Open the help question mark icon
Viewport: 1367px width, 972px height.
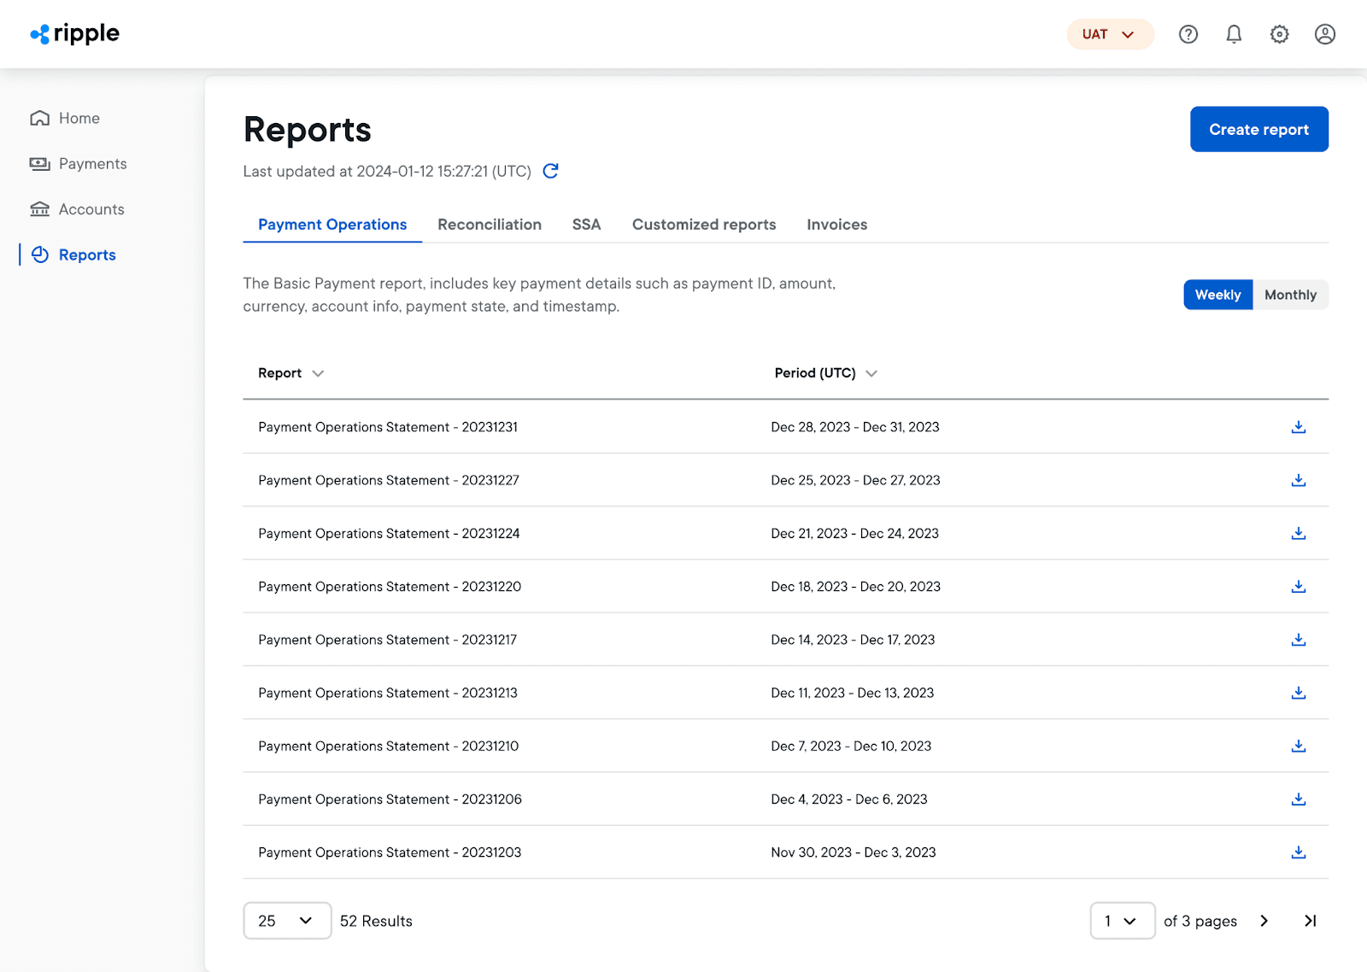coord(1188,34)
